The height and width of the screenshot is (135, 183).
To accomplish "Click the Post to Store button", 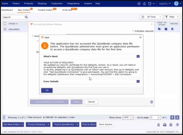I will tap(89, 124).
